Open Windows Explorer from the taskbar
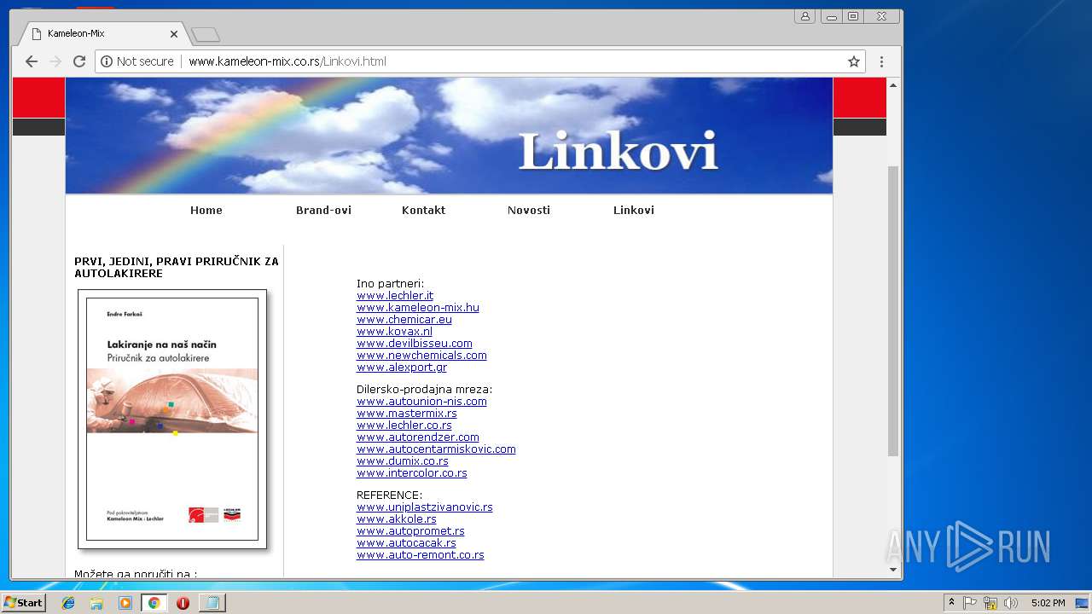1092x614 pixels. pyautogui.click(x=96, y=603)
